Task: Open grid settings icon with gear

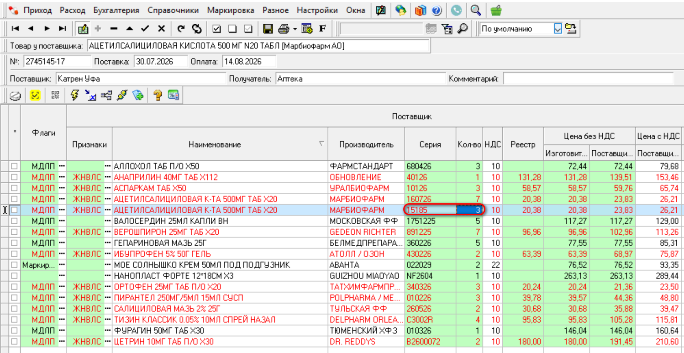Action: click(307, 29)
